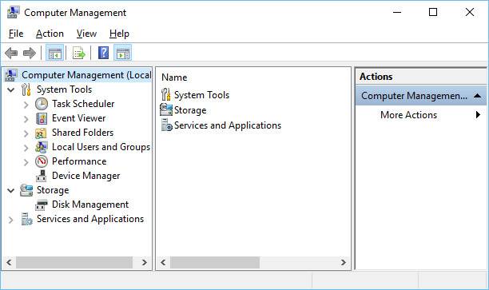The height and width of the screenshot is (290, 489).
Task: Click left arrow of tree pane scrollbar
Action: 9,262
